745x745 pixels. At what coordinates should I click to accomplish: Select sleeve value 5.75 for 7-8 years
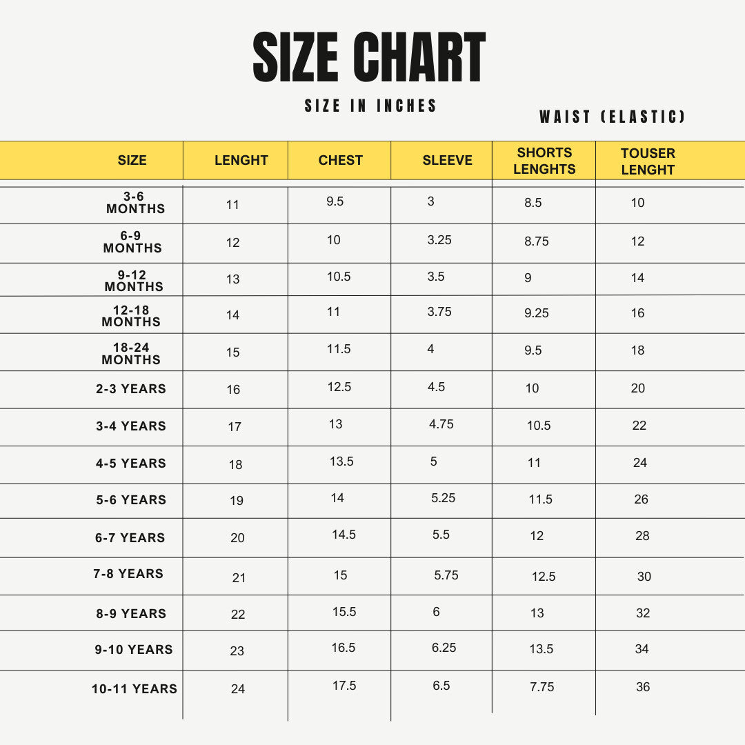click(x=446, y=575)
